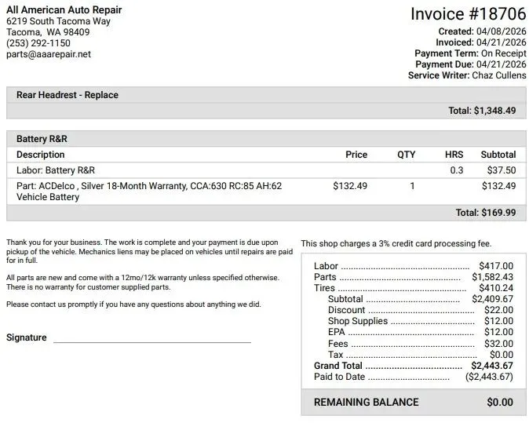Click the Shop Supplies $12.00 line

point(421,321)
